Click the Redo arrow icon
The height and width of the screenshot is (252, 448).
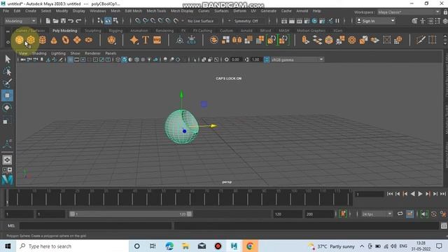coord(78,21)
